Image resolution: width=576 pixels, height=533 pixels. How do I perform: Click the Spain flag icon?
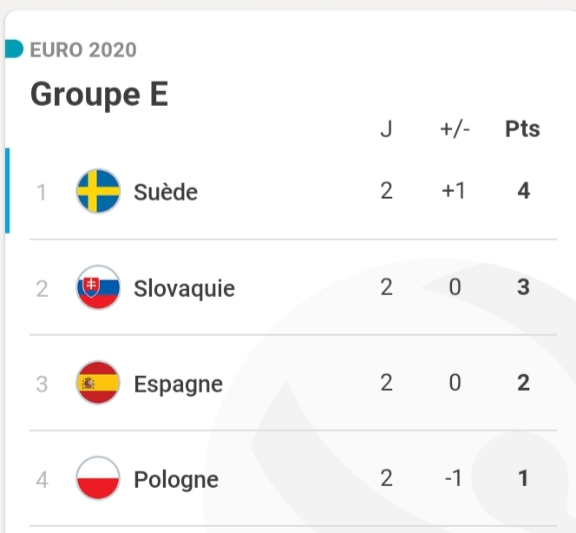tap(98, 383)
